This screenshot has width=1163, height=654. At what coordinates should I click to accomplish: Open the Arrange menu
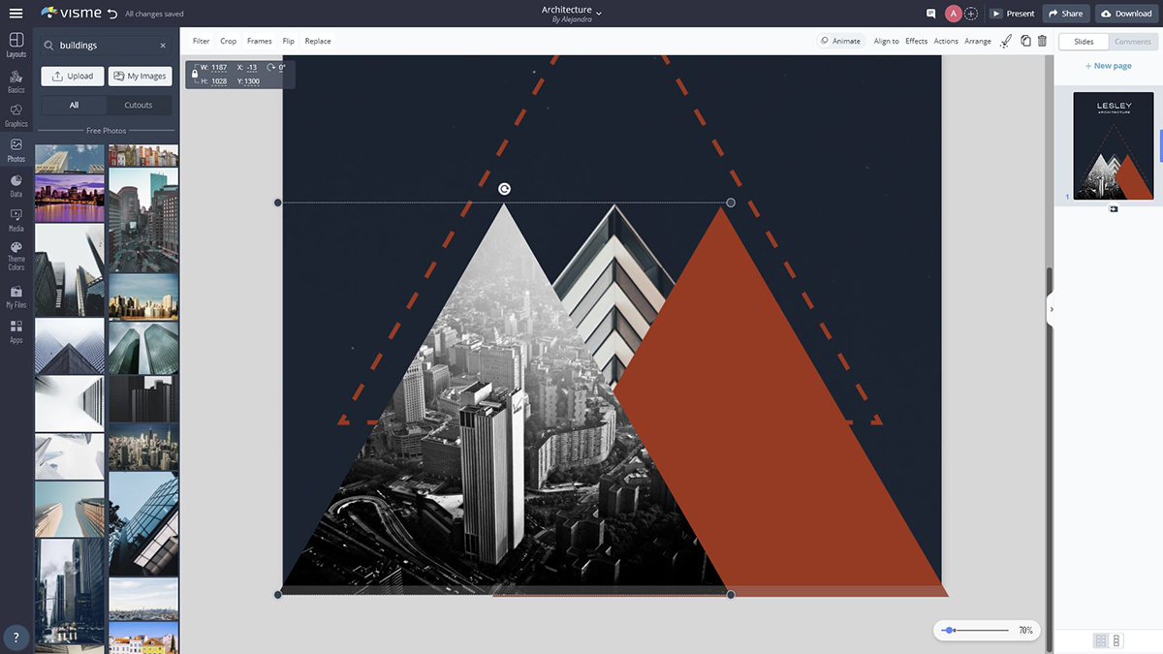978,41
